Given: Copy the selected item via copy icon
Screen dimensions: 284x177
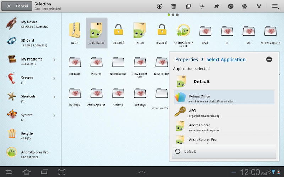Looking at the screenshot, I should coord(188,6).
